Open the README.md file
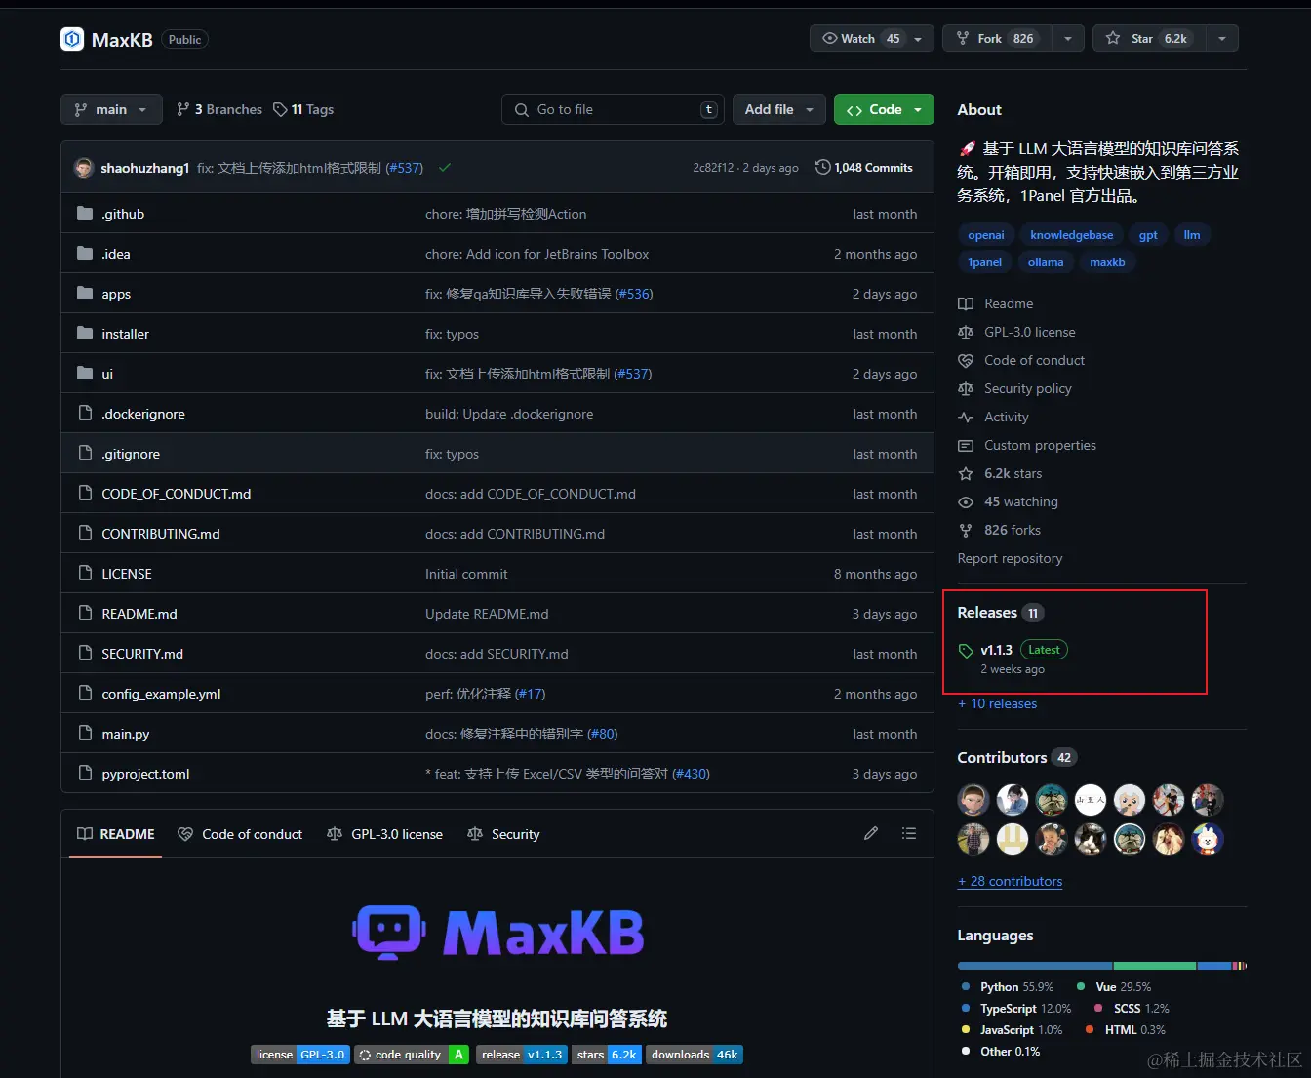 coord(139,614)
